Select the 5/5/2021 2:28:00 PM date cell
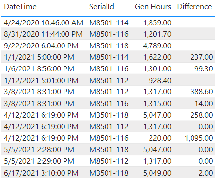This screenshot has width=215, height=178. pyautogui.click(x=39, y=150)
